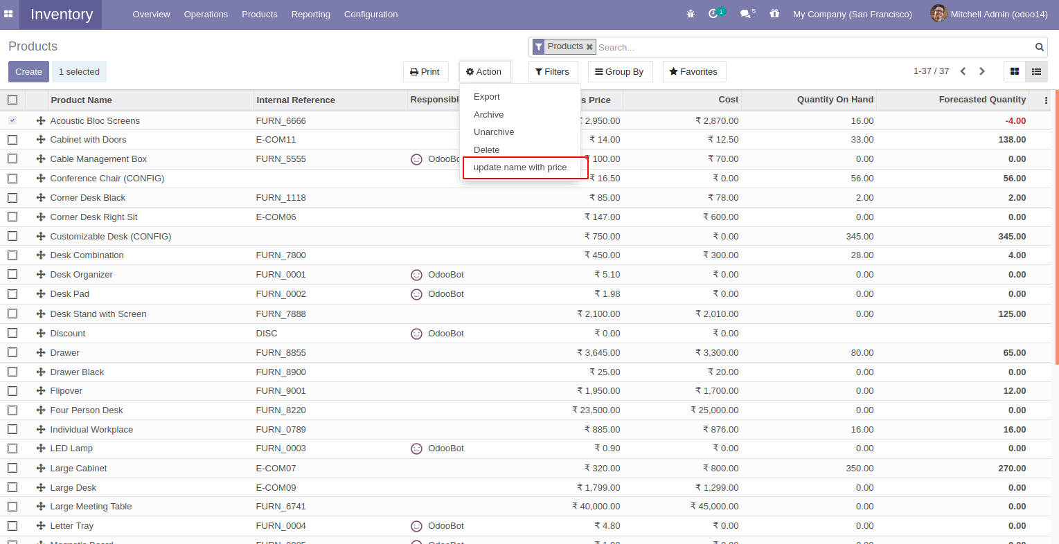
Task: Click the search magnifier icon
Action: [x=1040, y=47]
